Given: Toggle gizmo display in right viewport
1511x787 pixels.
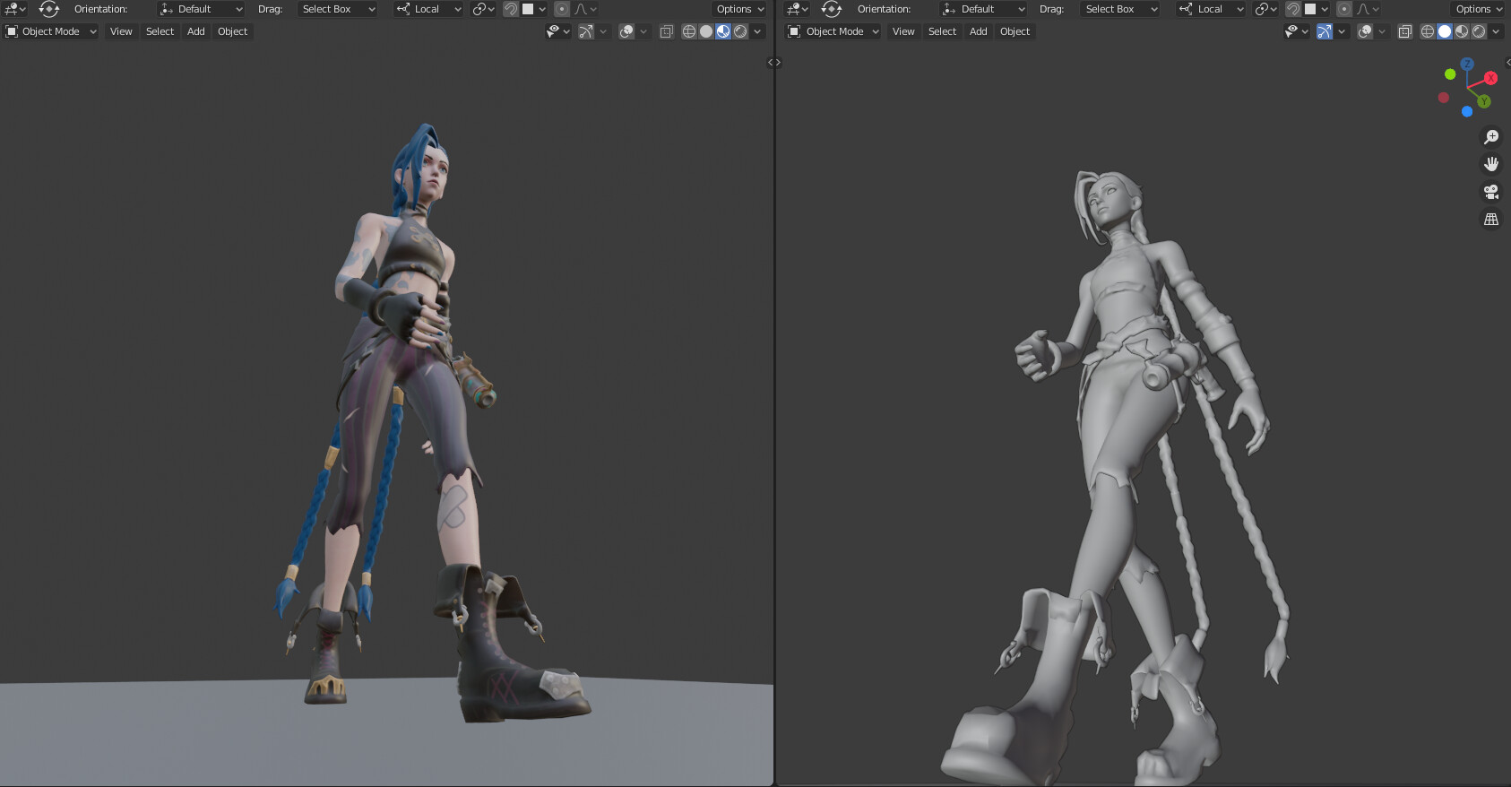Looking at the screenshot, I should (1324, 31).
